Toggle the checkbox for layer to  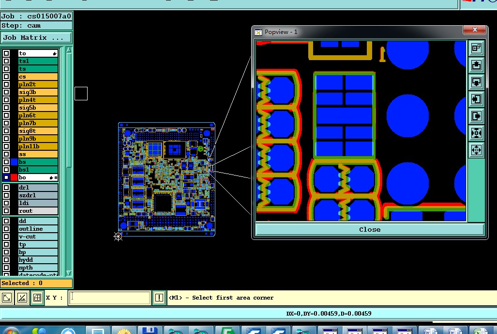(6, 53)
